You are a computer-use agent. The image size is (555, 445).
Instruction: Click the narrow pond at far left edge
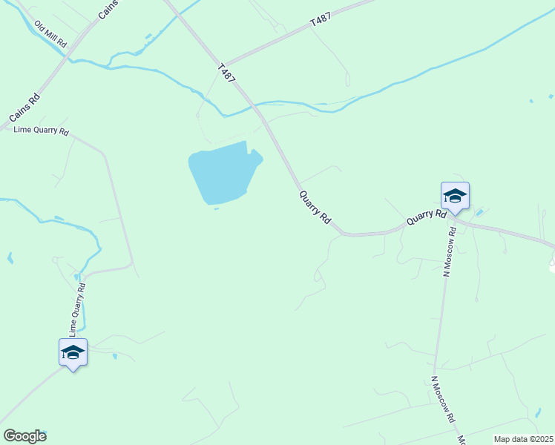pos(10,258)
